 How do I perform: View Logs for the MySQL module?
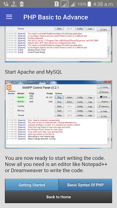click(x=90, y=102)
